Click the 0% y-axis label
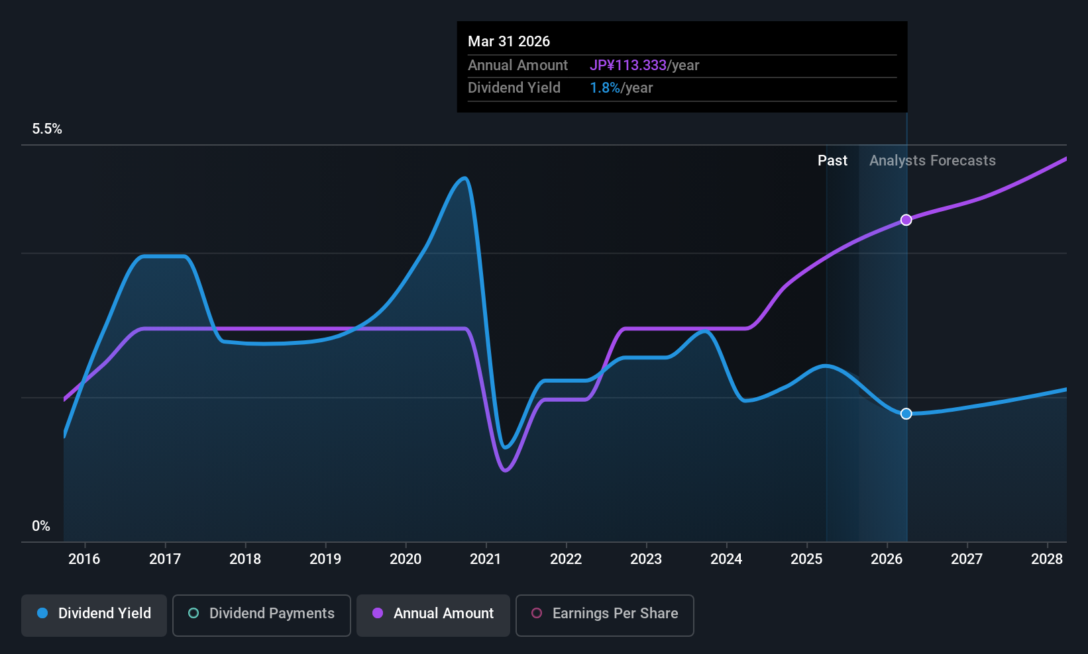This screenshot has height=654, width=1088. tap(41, 526)
